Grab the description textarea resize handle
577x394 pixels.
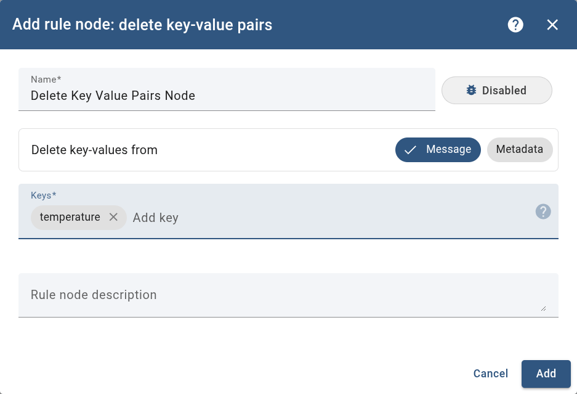[x=543, y=308]
